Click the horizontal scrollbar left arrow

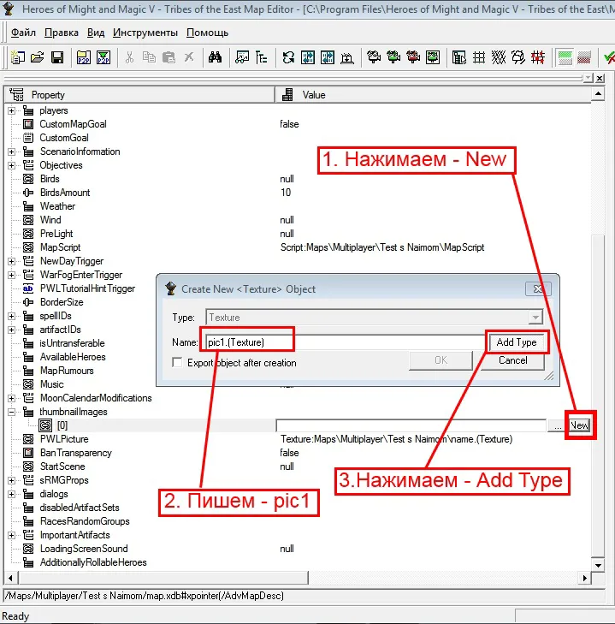[10, 578]
